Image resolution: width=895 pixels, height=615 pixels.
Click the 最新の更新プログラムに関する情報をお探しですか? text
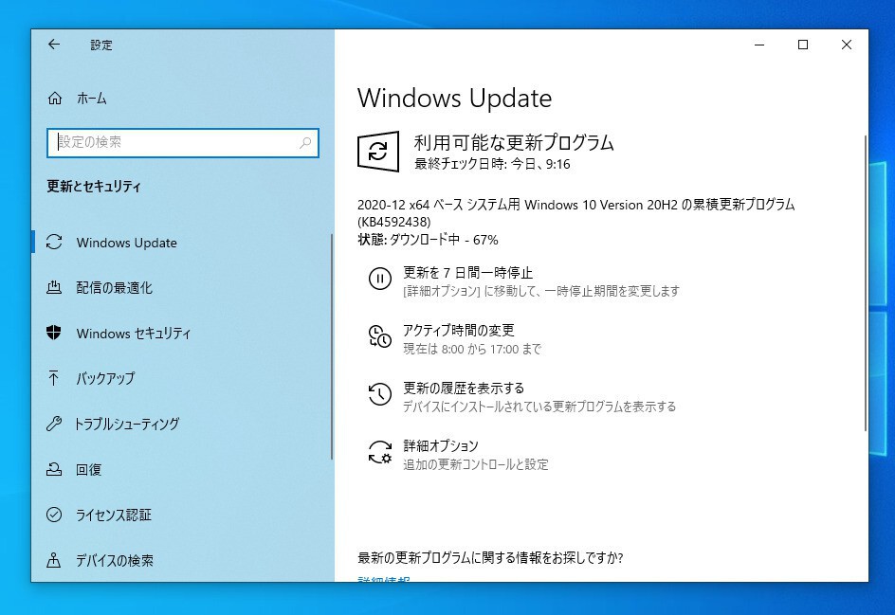490,557
